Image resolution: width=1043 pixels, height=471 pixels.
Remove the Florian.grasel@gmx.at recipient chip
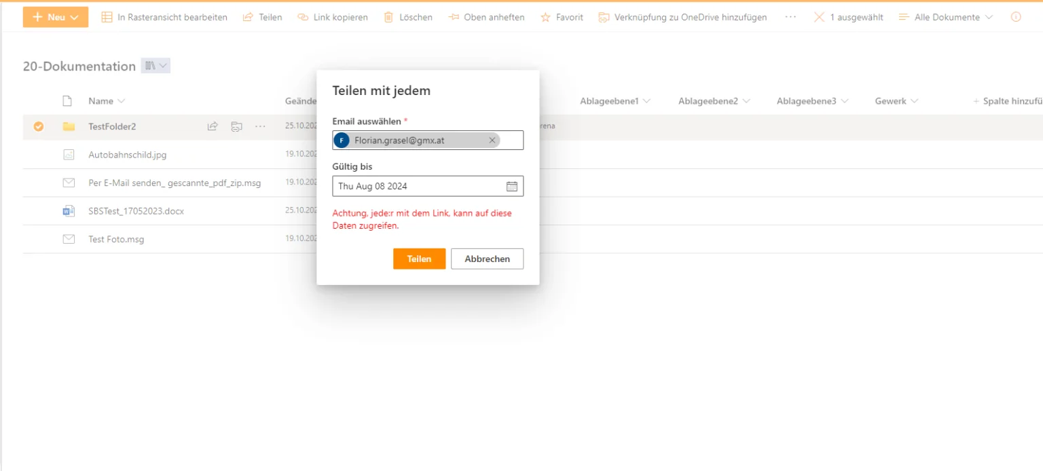pos(492,140)
